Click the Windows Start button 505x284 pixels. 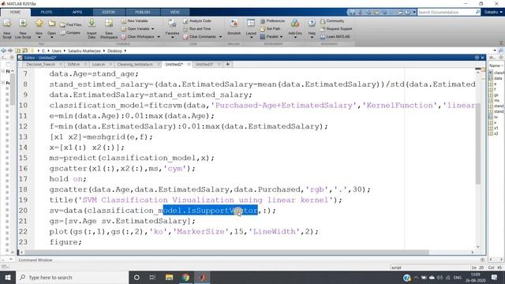[x=8, y=277]
